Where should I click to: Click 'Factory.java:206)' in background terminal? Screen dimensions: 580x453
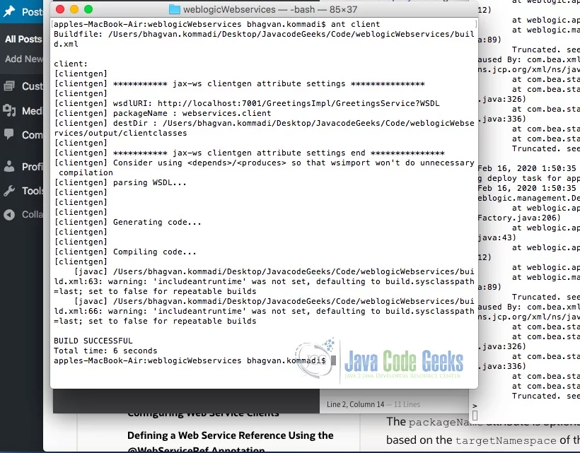tap(519, 218)
